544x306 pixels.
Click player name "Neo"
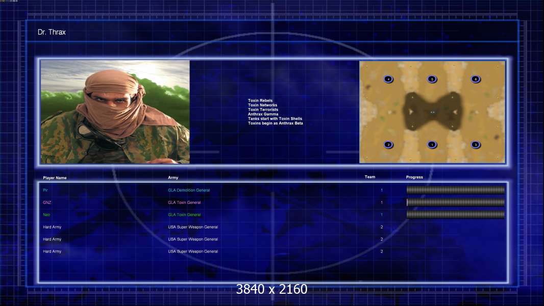tap(46, 215)
